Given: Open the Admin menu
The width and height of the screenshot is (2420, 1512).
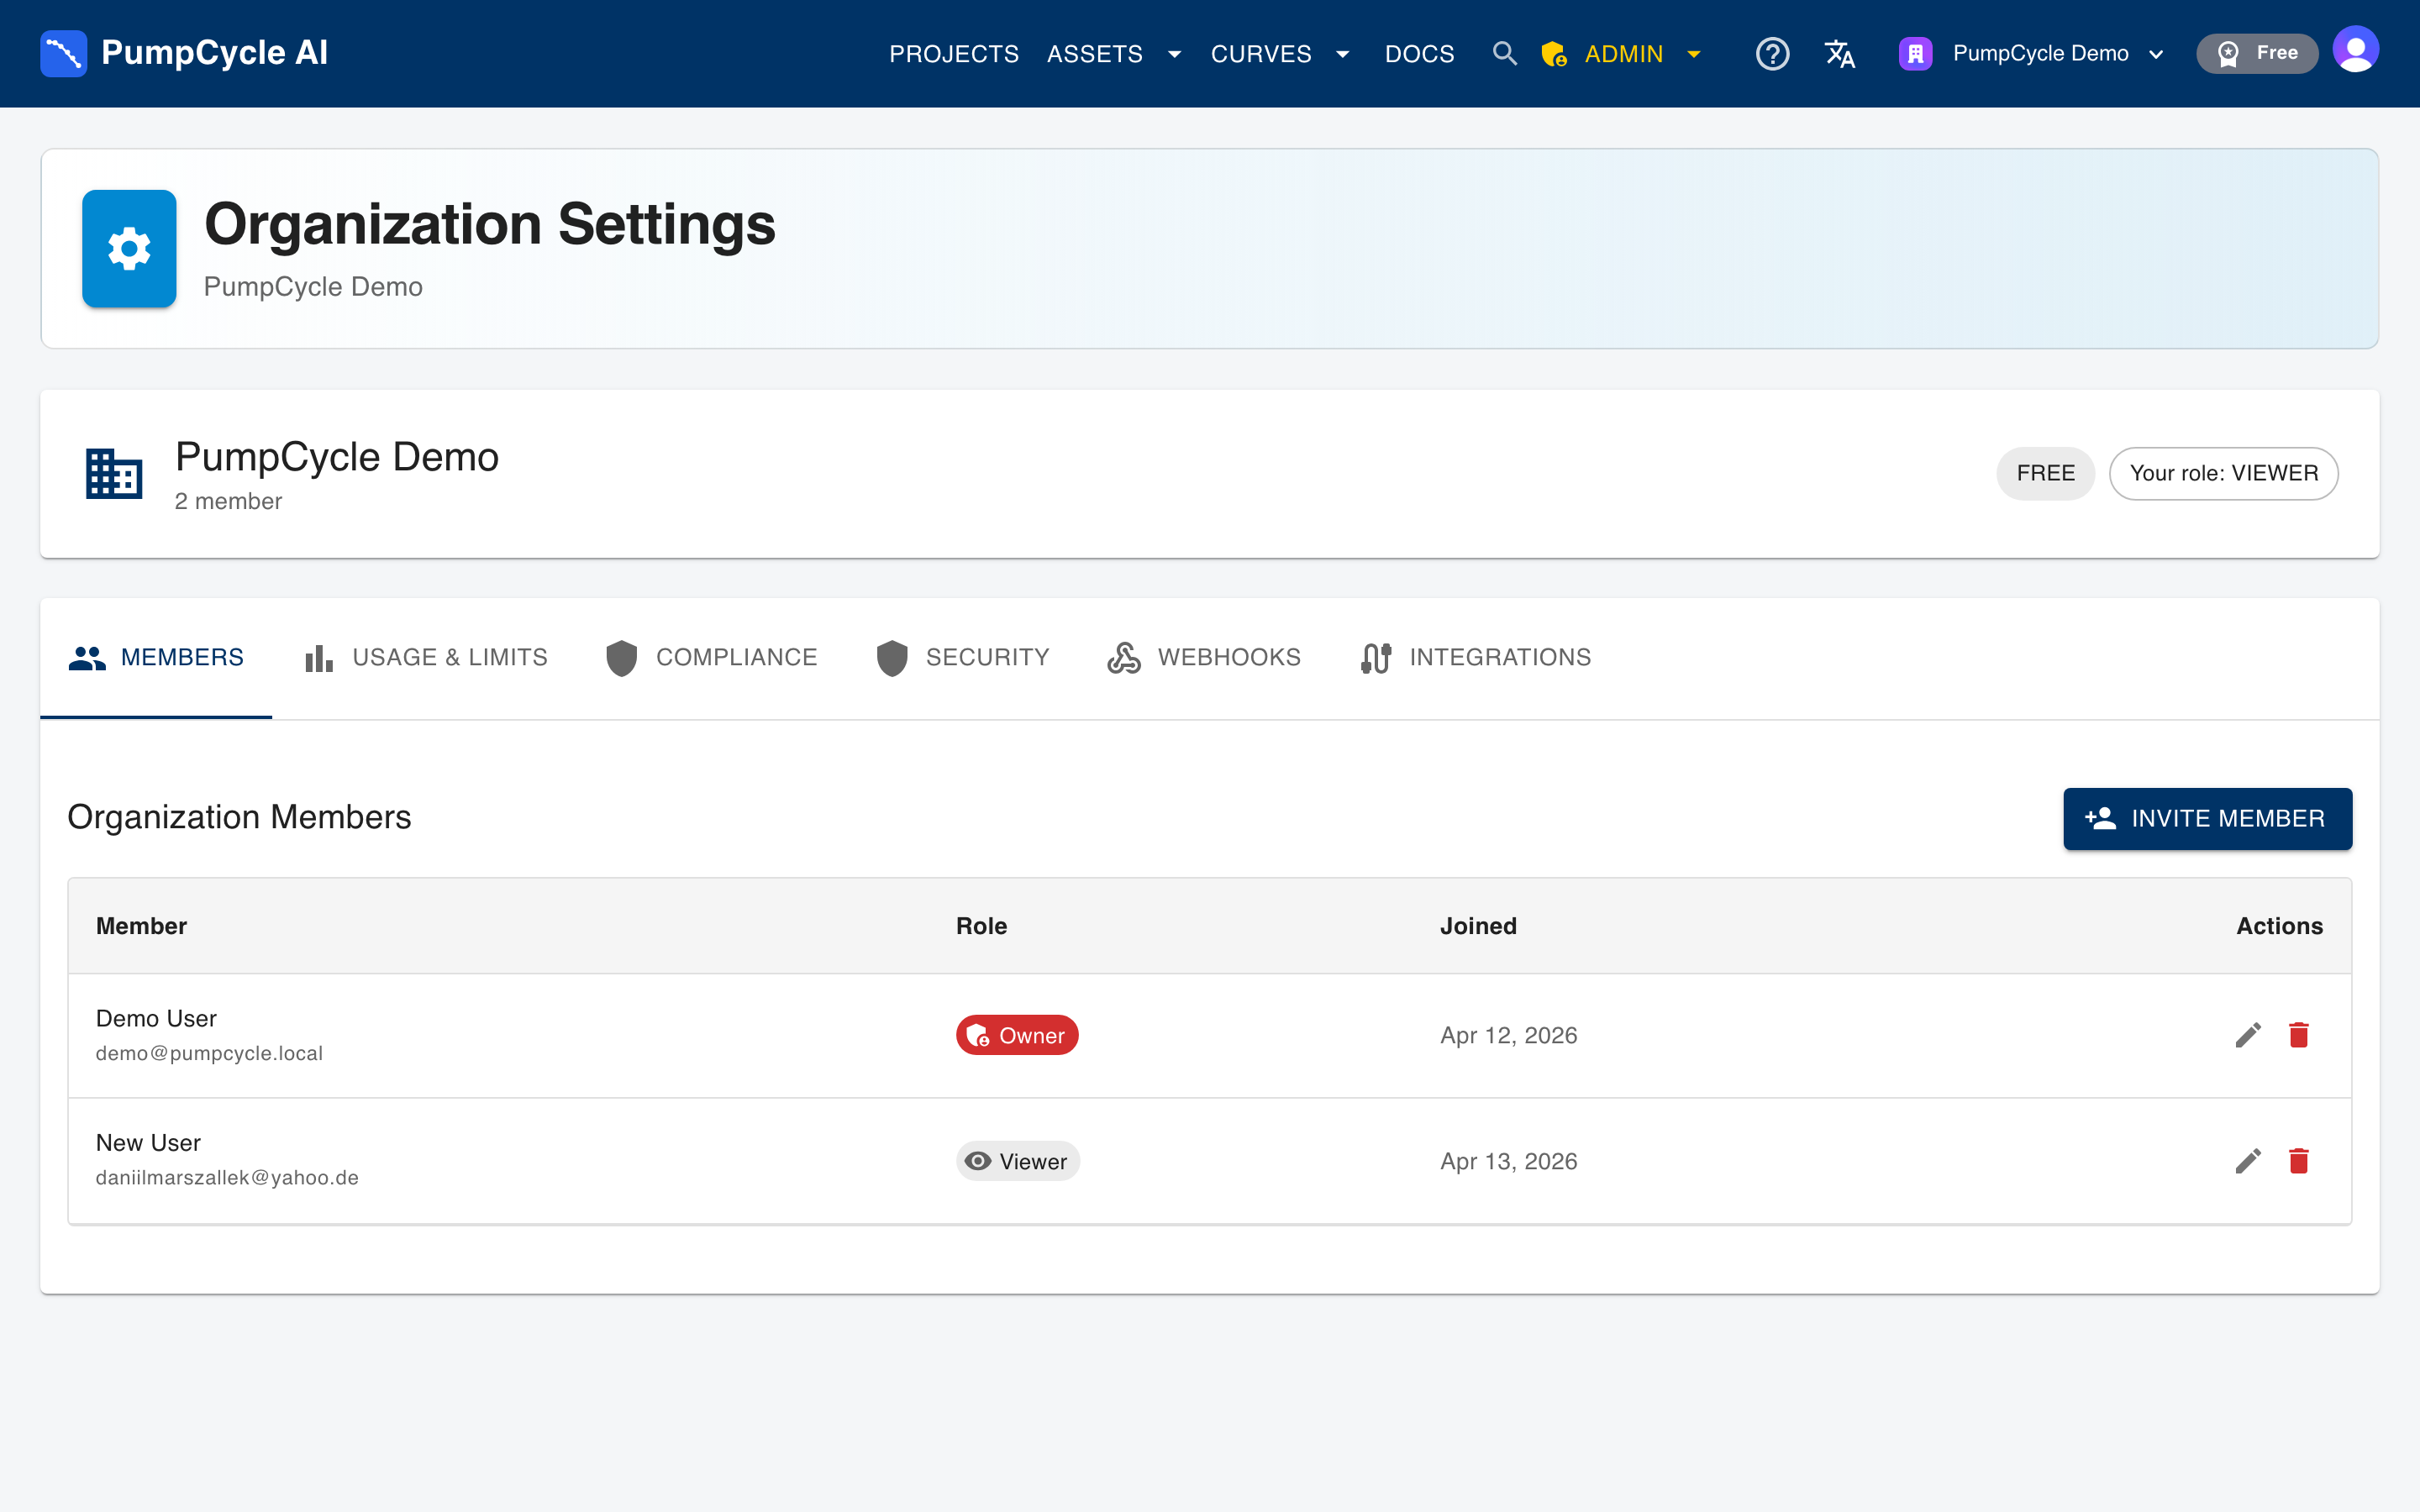Looking at the screenshot, I should [1623, 54].
